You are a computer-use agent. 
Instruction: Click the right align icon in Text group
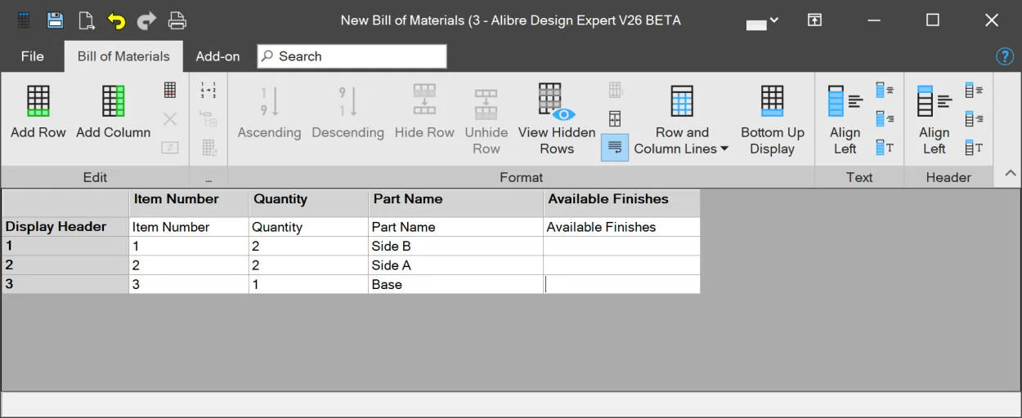[885, 119]
